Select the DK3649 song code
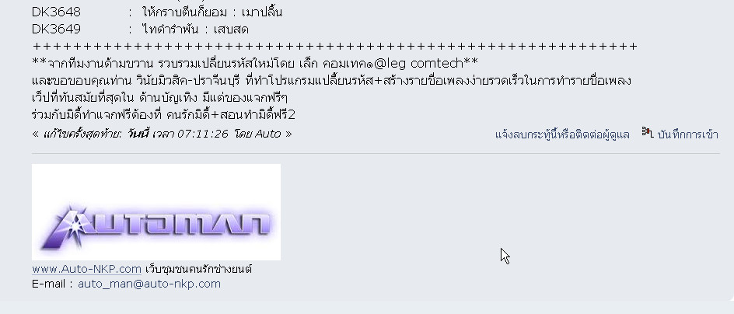The image size is (734, 314). click(x=56, y=30)
